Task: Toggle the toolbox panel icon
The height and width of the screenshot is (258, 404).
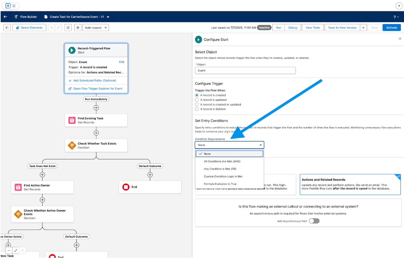Action: coord(7,28)
